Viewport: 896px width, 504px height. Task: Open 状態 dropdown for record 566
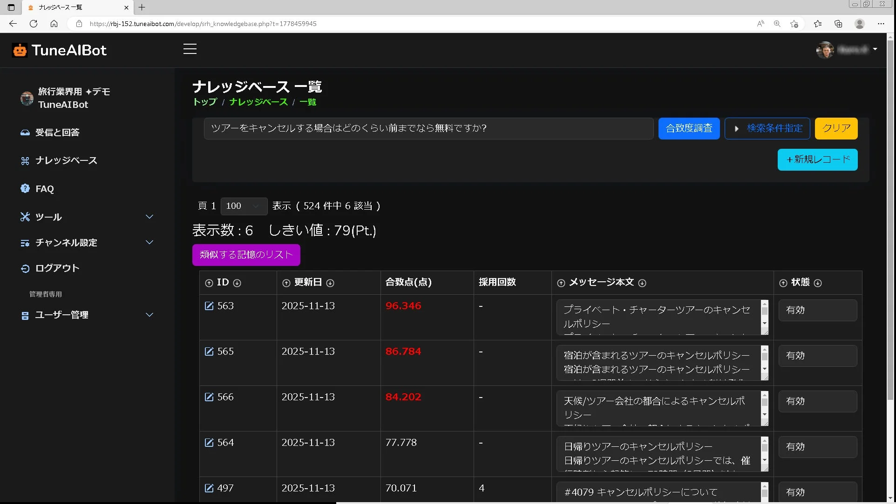click(817, 401)
